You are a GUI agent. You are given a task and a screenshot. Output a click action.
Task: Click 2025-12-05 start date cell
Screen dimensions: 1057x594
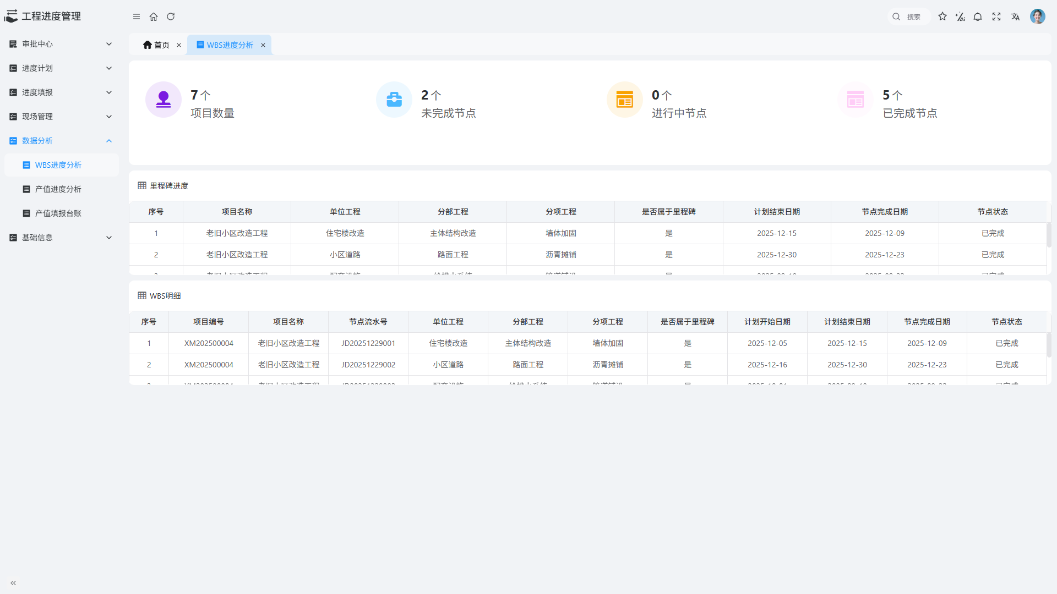(767, 343)
